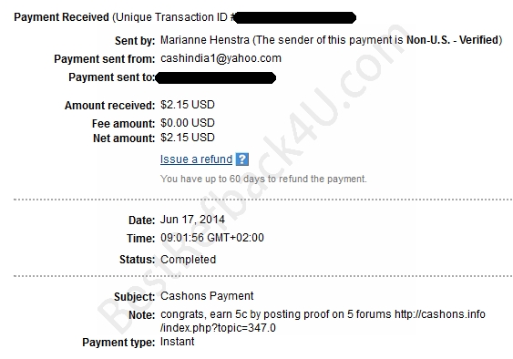The width and height of the screenshot is (513, 359).
Task: Click the Payment sent from label
Action: [x=105, y=59]
